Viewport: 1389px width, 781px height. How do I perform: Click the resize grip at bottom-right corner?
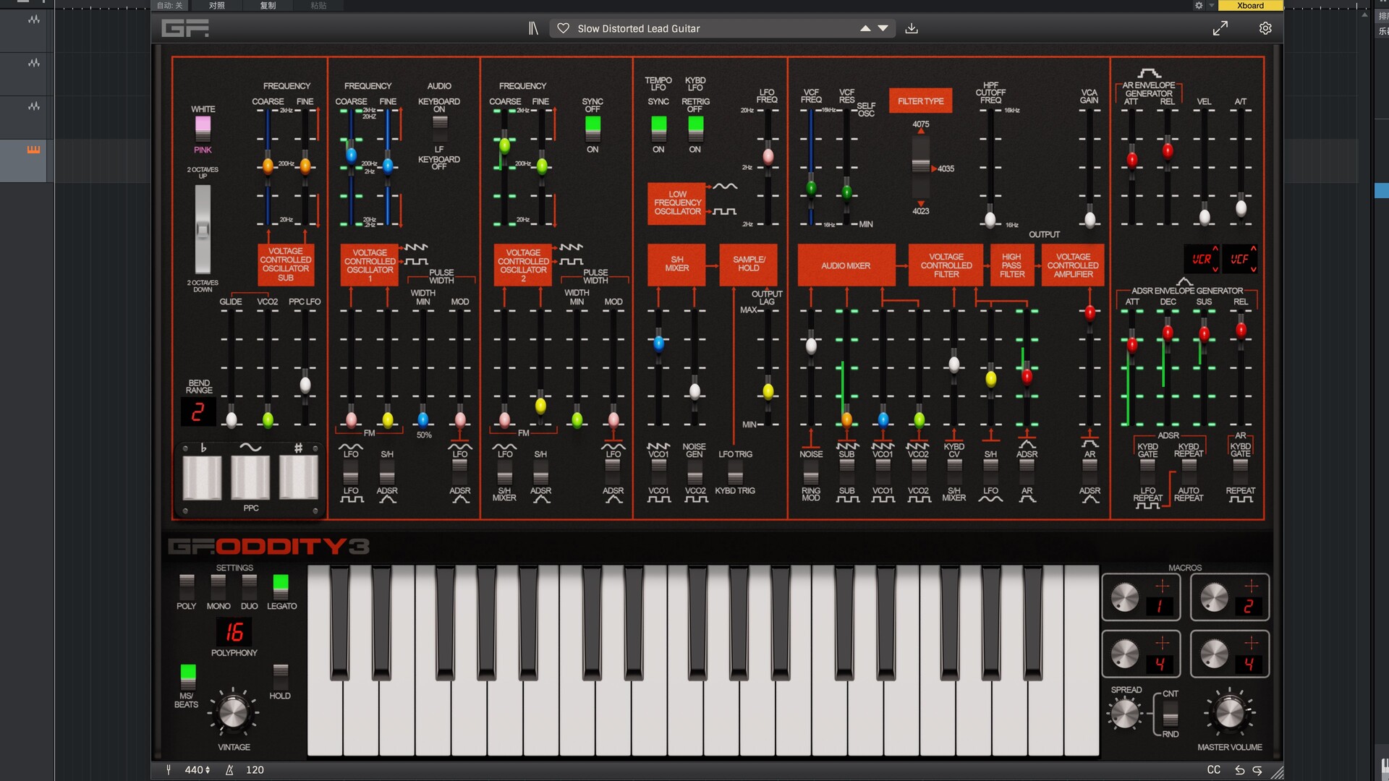[1277, 772]
